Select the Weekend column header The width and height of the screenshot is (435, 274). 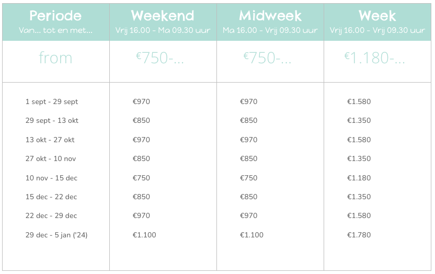(163, 22)
